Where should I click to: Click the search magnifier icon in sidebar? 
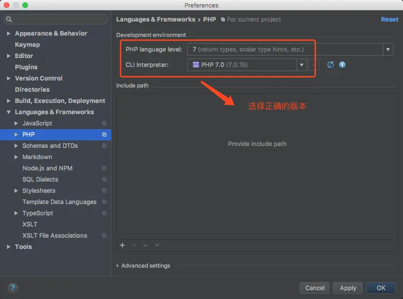point(9,19)
